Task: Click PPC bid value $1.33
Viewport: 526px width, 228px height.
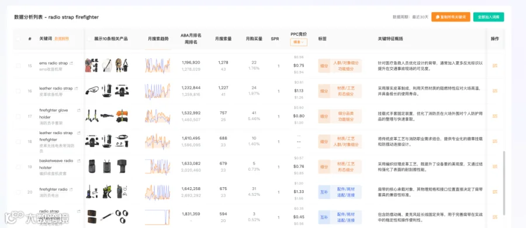Action: [299, 192]
